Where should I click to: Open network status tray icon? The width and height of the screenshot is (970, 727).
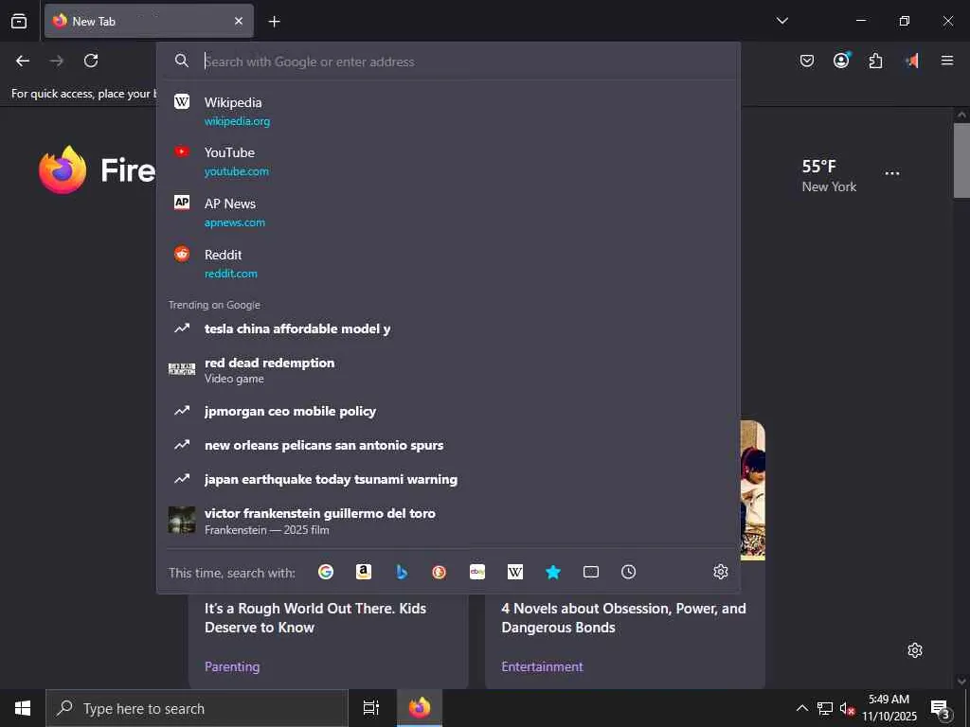825,708
